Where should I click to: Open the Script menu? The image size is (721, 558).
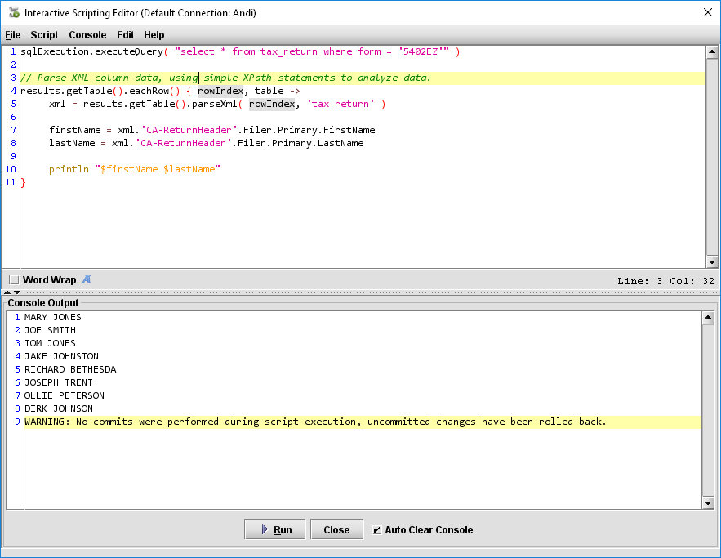[x=44, y=35]
